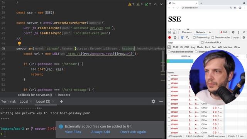Filter requests by JS type

coord(181,47)
